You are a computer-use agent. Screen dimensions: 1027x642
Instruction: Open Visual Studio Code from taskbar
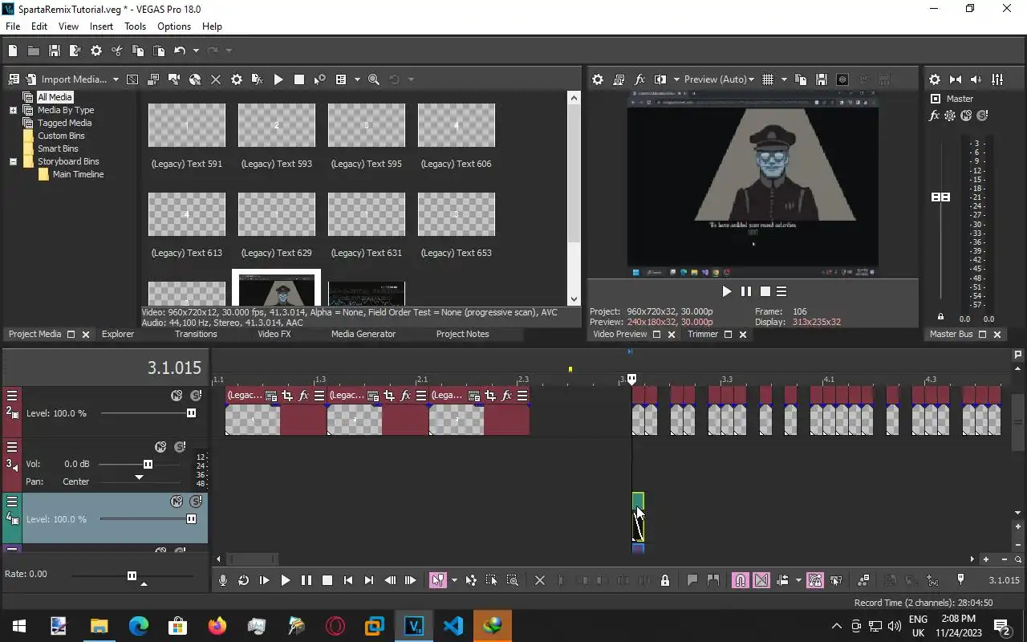coord(453,626)
